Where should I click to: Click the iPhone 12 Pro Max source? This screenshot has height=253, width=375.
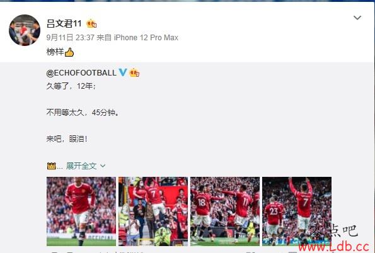pos(146,38)
